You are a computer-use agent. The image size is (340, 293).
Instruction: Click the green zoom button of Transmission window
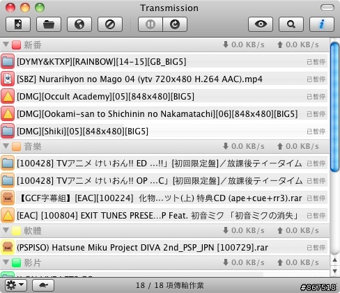(40, 8)
